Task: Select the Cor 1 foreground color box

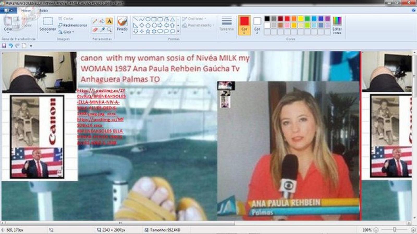Action: coord(244,25)
